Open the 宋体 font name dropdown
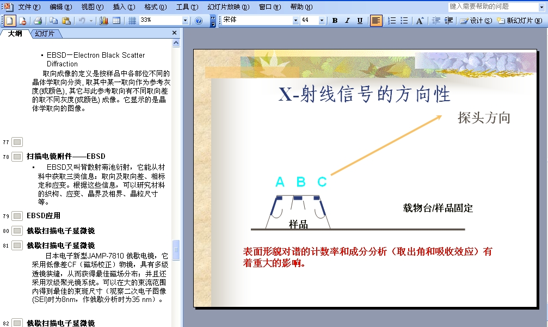The width and height of the screenshot is (548, 327). (x=295, y=21)
